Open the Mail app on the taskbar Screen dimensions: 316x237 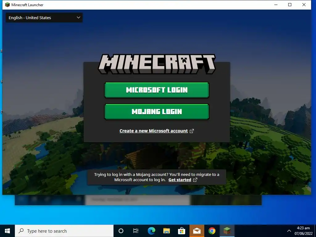(x=197, y=231)
